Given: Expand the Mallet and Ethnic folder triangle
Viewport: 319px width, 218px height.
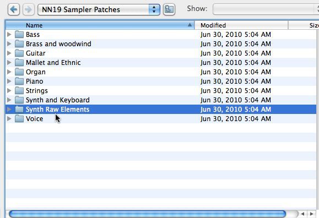Looking at the screenshot, I should (9, 62).
